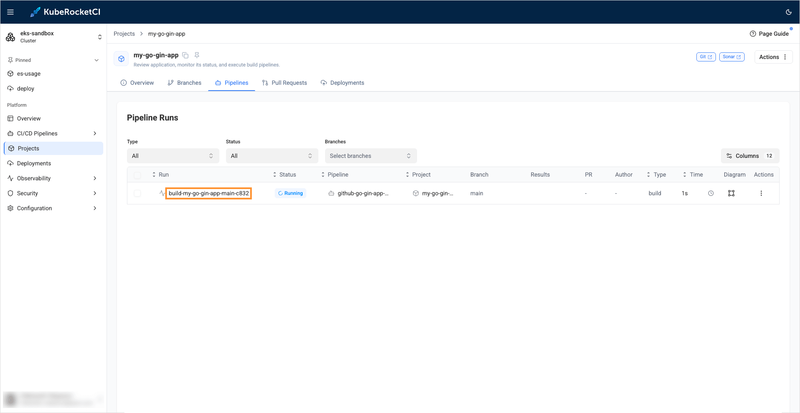The width and height of the screenshot is (800, 413).
Task: Open the pipeline run duration clock details
Action: click(x=711, y=193)
